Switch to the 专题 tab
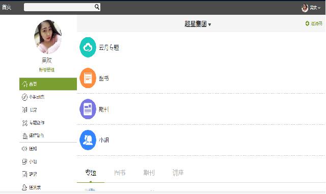This screenshot has height=194, width=326. [x=91, y=173]
